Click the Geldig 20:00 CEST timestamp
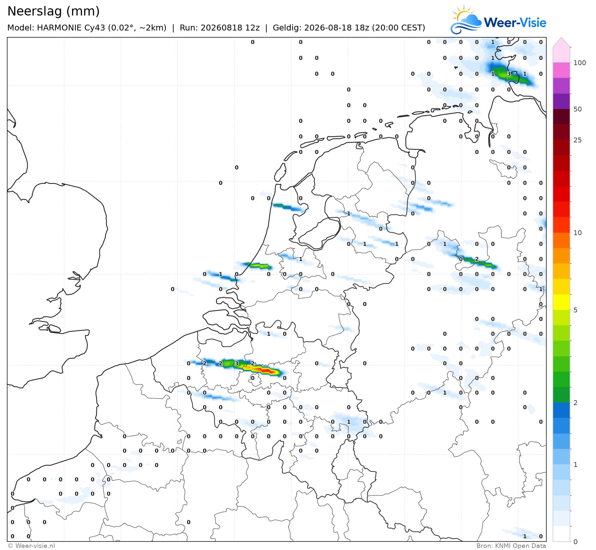 pyautogui.click(x=349, y=28)
